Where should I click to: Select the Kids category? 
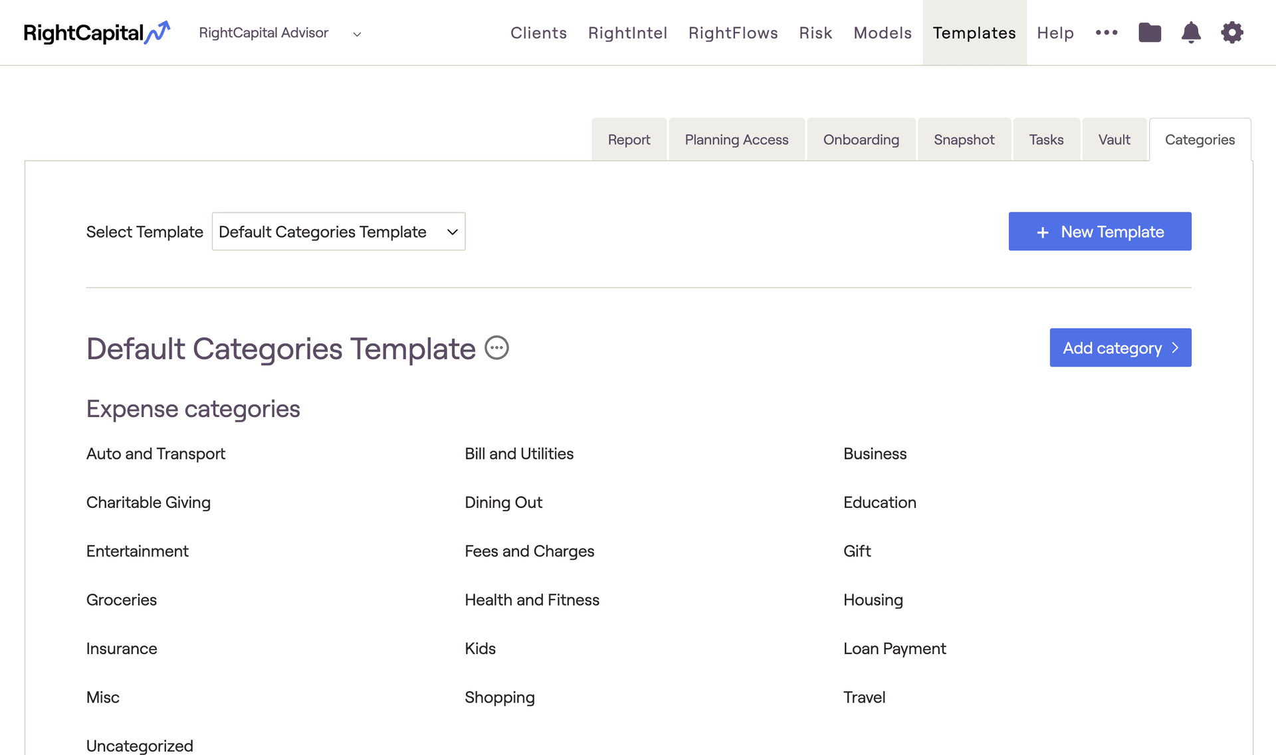[x=480, y=649]
